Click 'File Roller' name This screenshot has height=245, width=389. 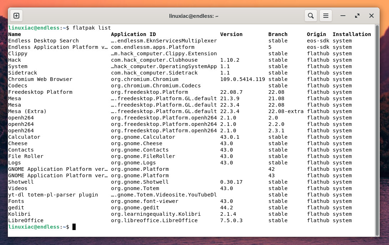tap(26, 157)
